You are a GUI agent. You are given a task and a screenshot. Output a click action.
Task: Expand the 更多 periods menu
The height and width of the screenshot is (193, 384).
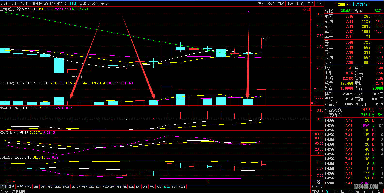click(102, 3)
